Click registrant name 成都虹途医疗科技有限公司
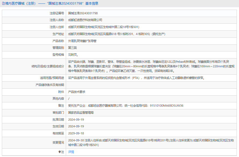The height and width of the screenshot is (157, 239). click(85, 20)
